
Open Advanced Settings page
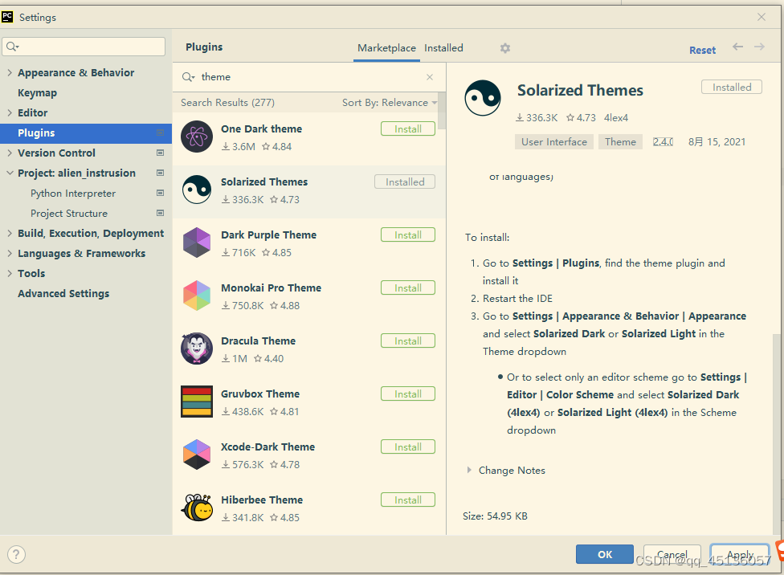tap(63, 293)
